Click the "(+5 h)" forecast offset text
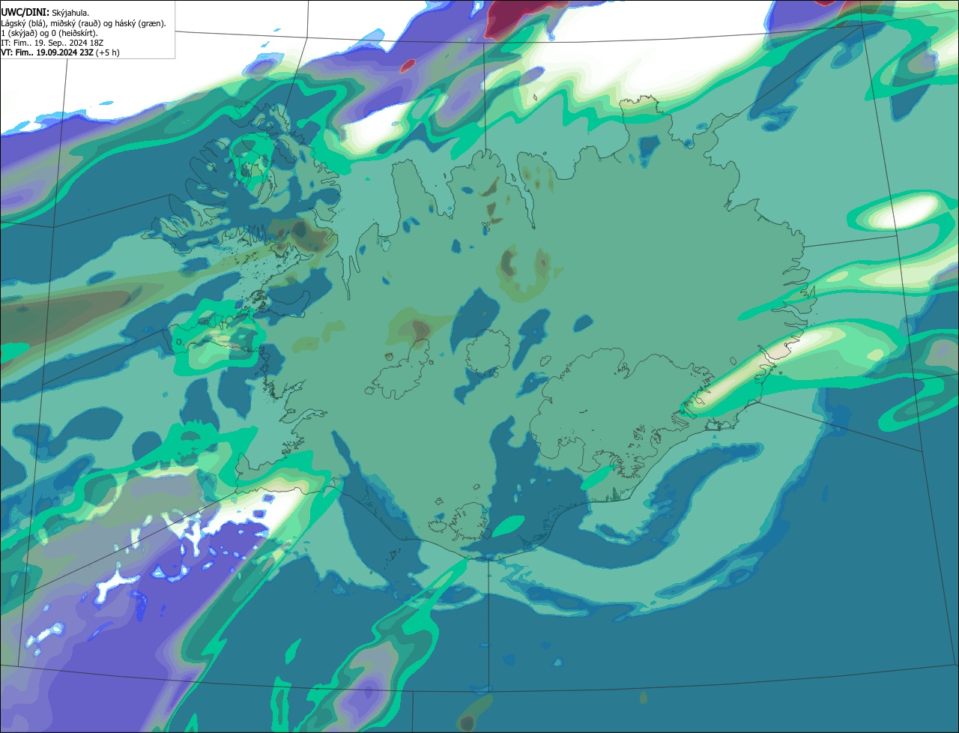 [x=108, y=52]
